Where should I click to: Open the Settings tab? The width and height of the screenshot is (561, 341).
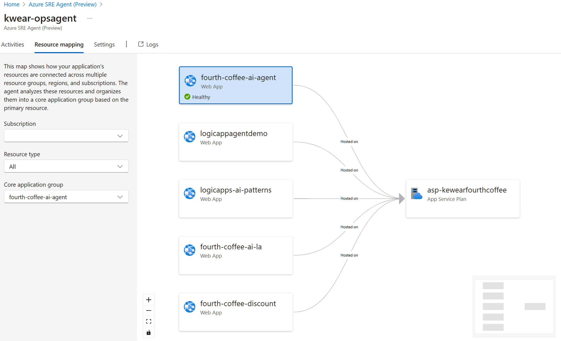tap(104, 45)
